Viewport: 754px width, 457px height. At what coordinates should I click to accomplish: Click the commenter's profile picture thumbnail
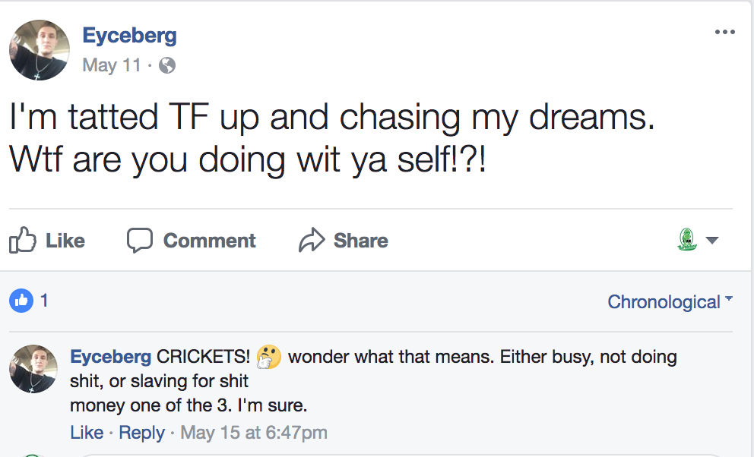[x=33, y=369]
